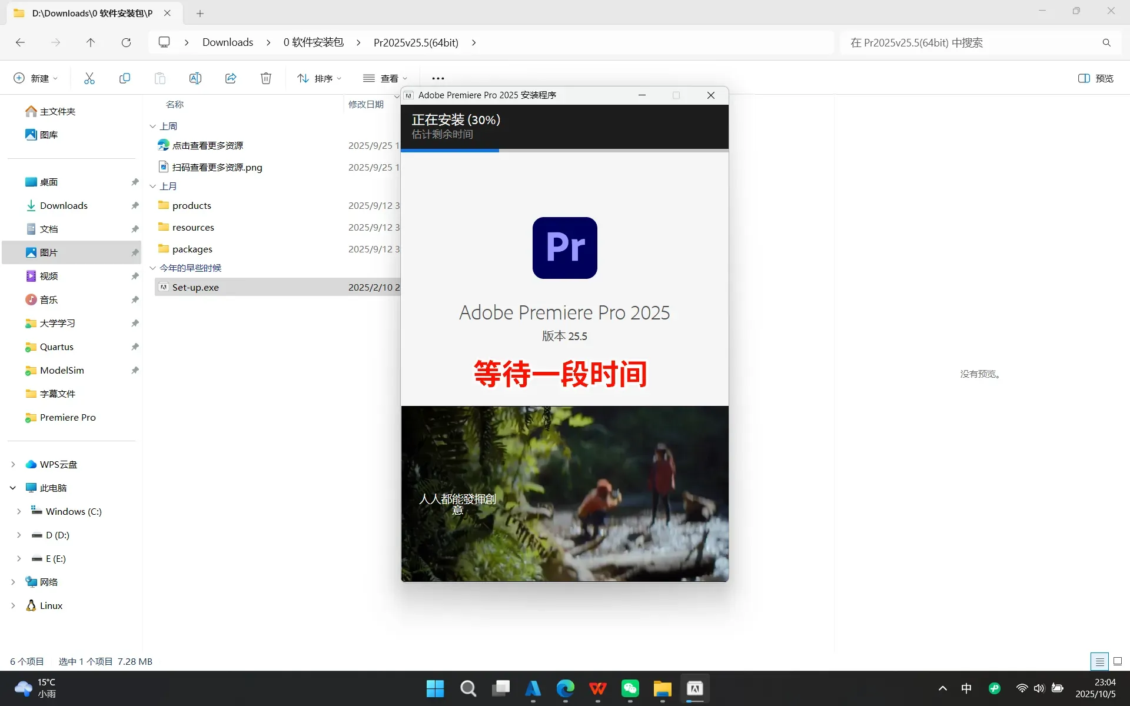Click the up-directory arrow icon

91,42
